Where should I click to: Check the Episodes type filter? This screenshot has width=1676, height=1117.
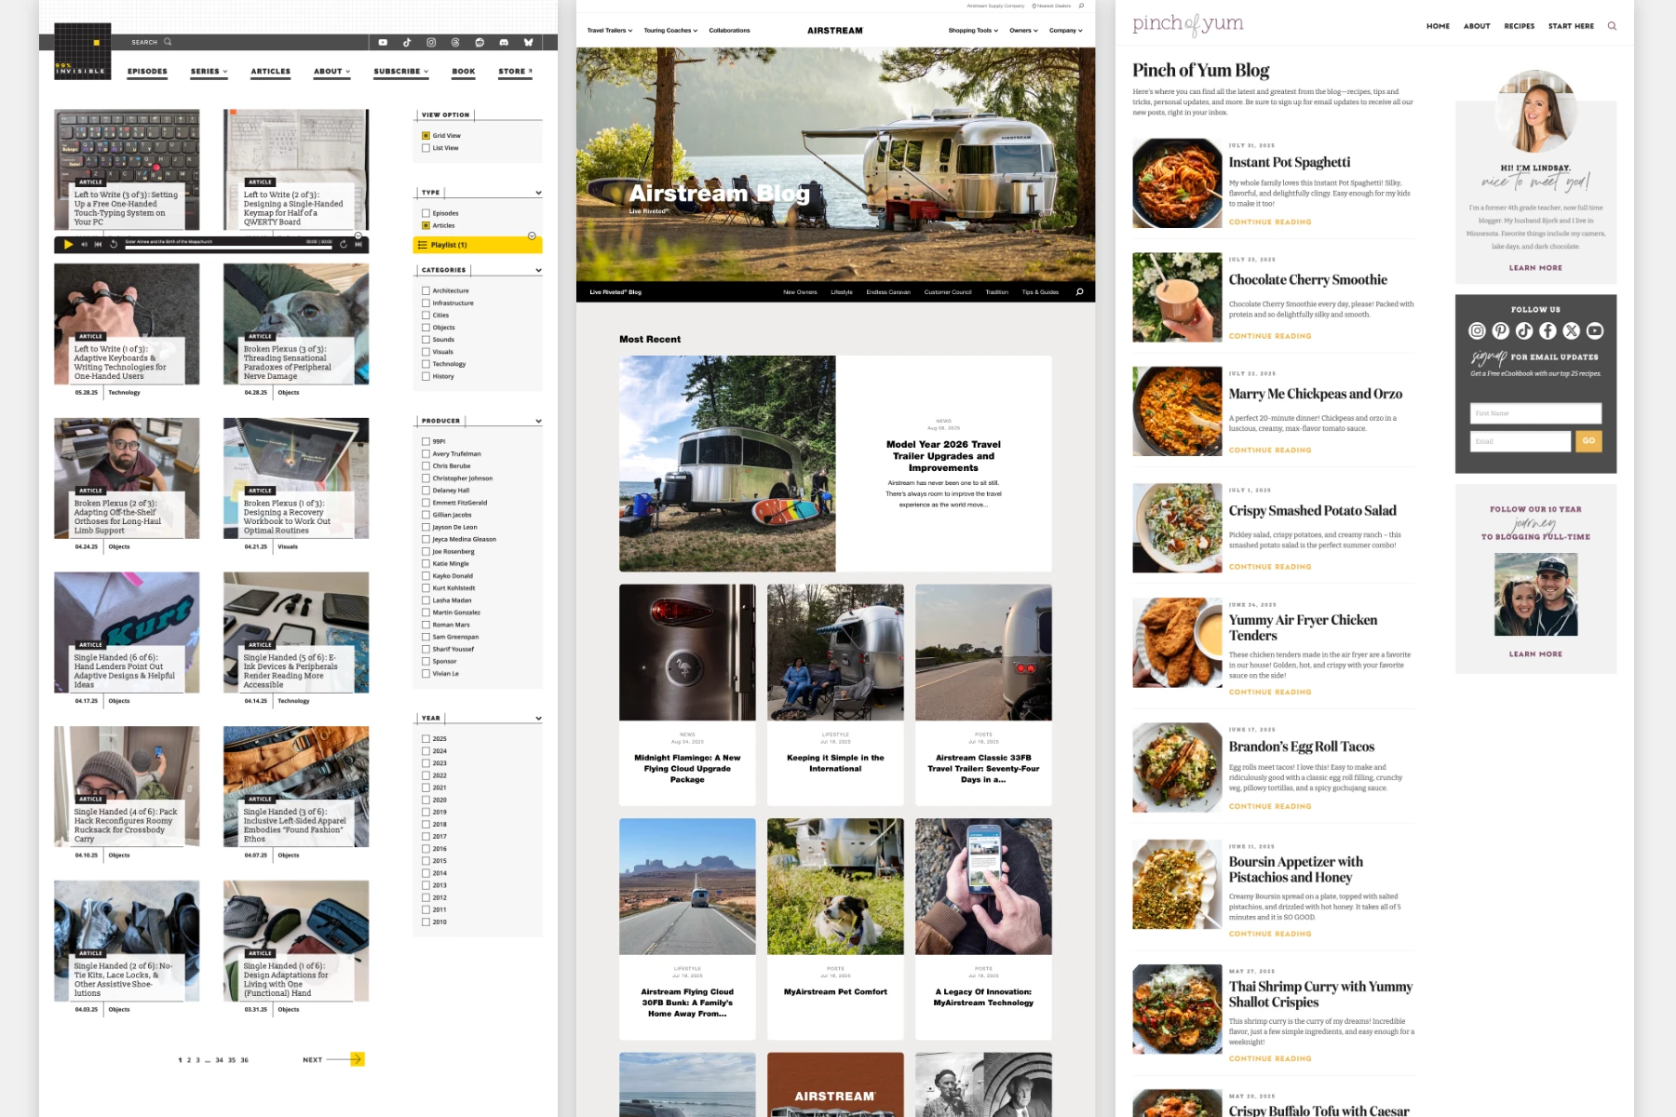(x=426, y=213)
